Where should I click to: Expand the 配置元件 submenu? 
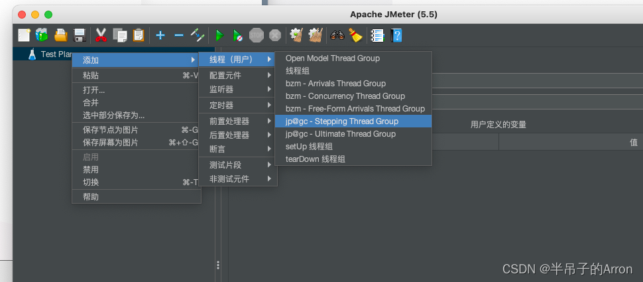[237, 76]
